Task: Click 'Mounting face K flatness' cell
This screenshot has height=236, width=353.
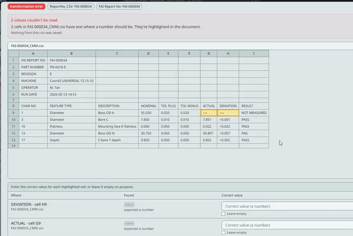Action: coord(117,126)
